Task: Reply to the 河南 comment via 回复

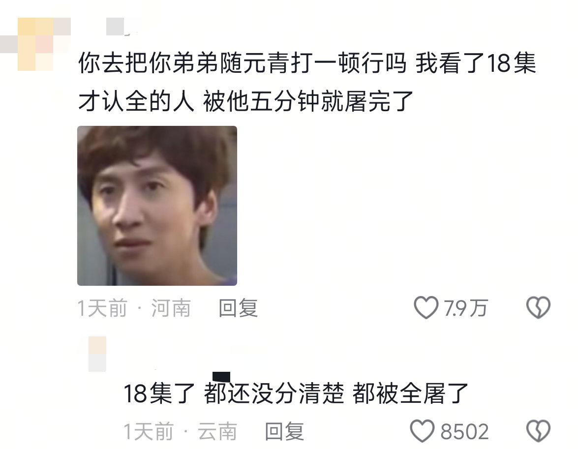Action: [238, 308]
